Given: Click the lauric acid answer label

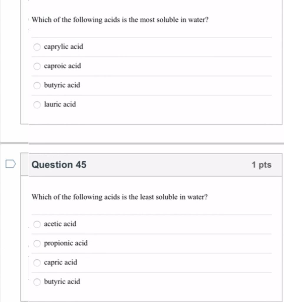Looking at the screenshot, I should pos(60,104).
